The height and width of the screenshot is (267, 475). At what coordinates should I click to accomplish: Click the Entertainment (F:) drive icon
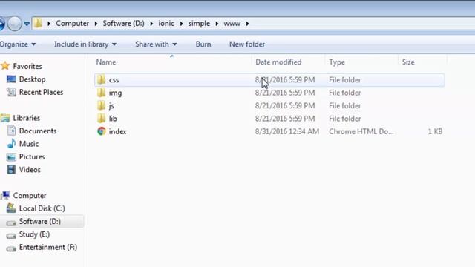point(11,248)
